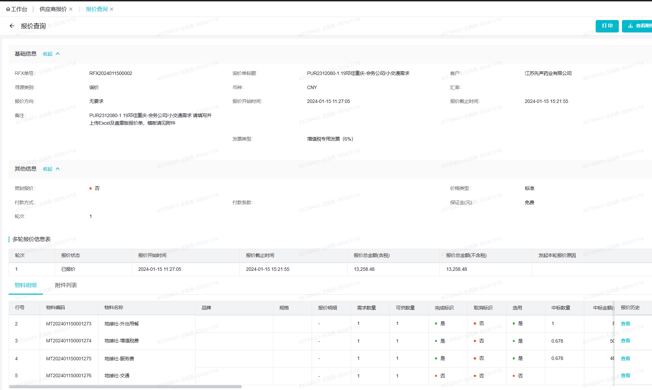This screenshot has width=652, height=390.
Task: Switch to the 供应商报价 tab
Action: pyautogui.click(x=53, y=9)
